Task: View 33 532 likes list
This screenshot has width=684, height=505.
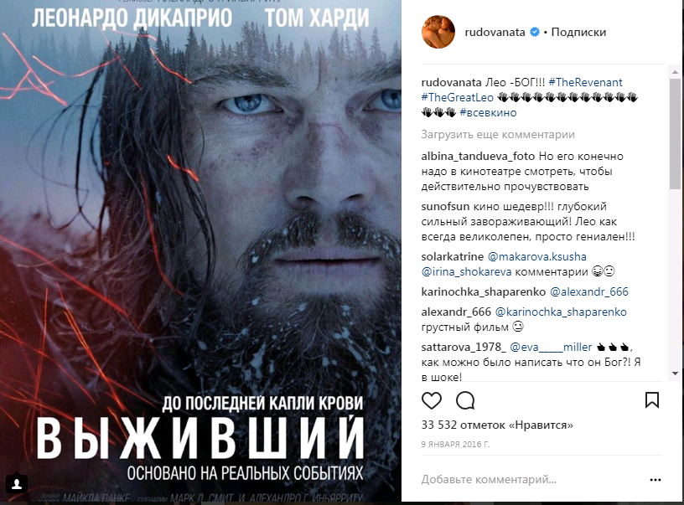Action: [x=497, y=425]
